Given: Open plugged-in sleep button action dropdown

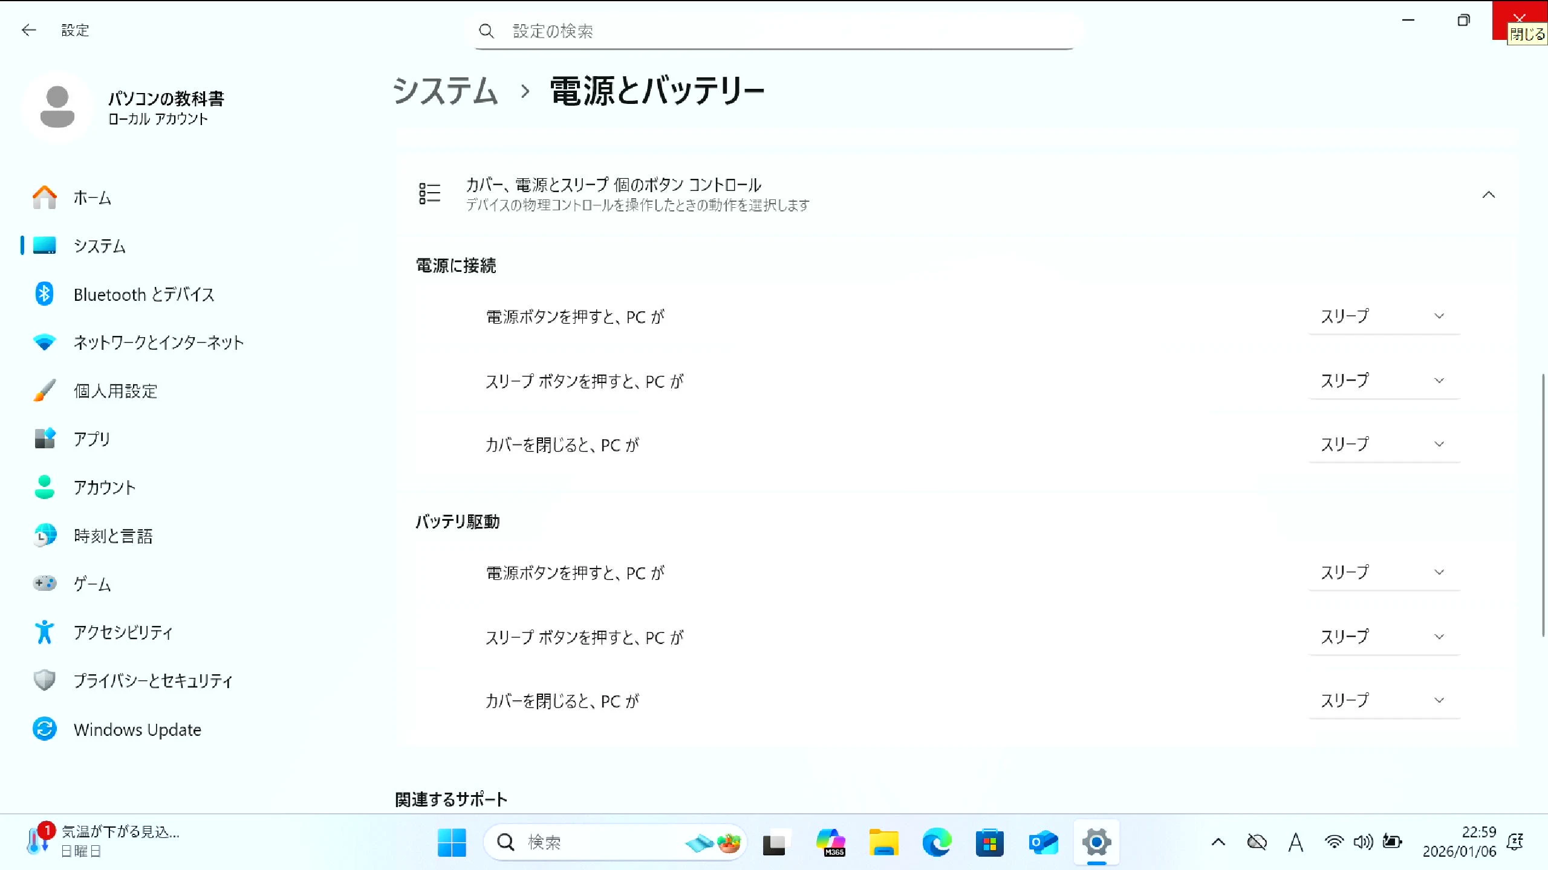Looking at the screenshot, I should coord(1384,381).
